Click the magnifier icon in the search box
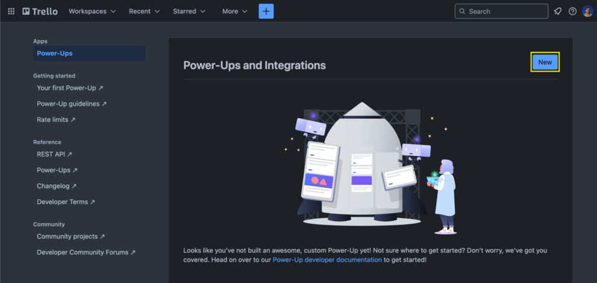This screenshot has width=597, height=283. 462,12
